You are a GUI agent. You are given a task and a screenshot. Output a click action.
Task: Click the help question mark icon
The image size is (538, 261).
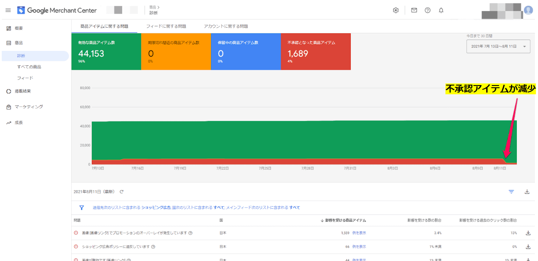coord(428,10)
